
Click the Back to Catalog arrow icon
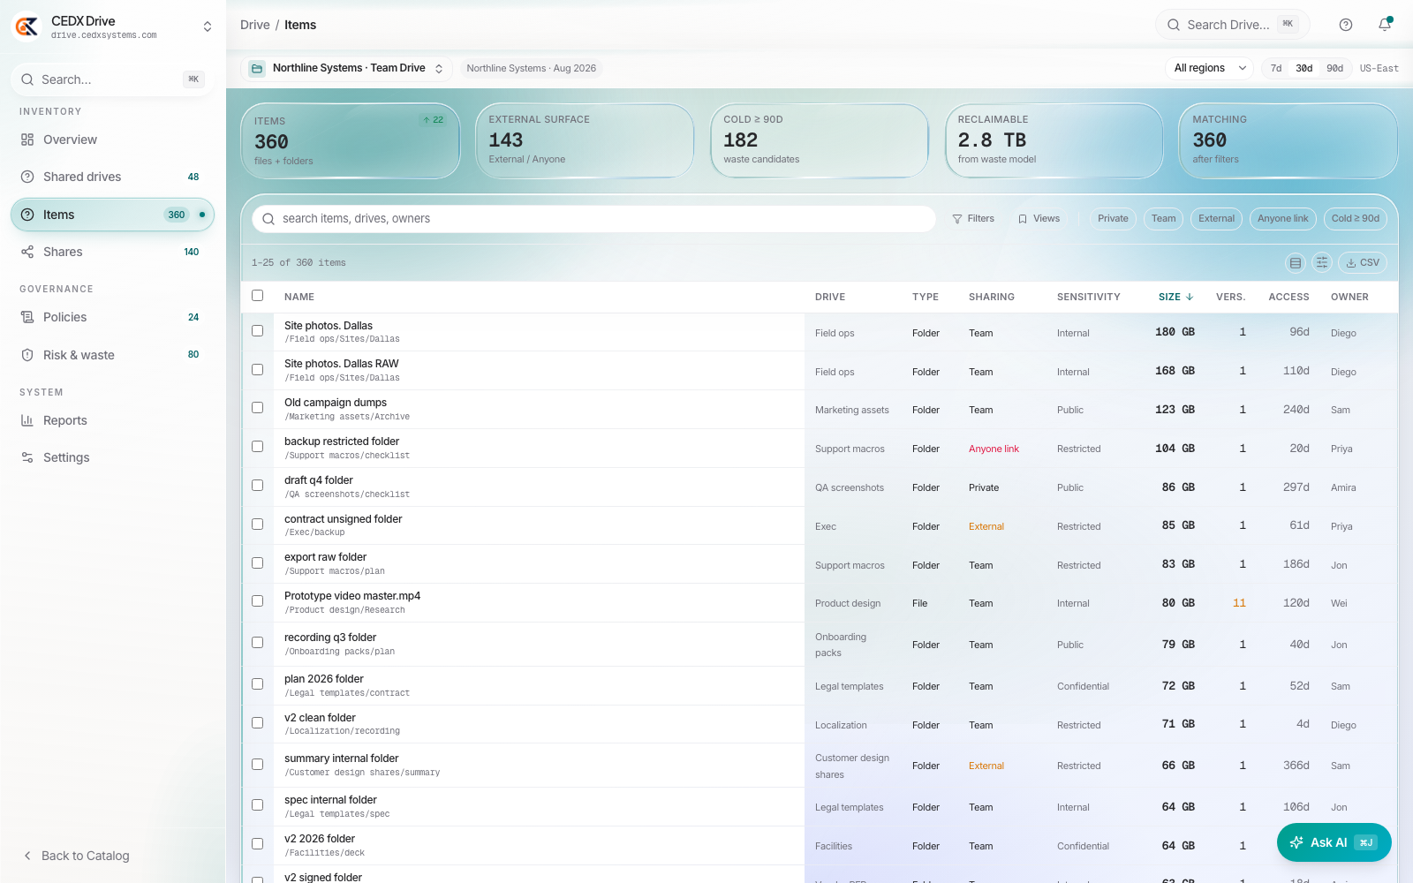27,856
